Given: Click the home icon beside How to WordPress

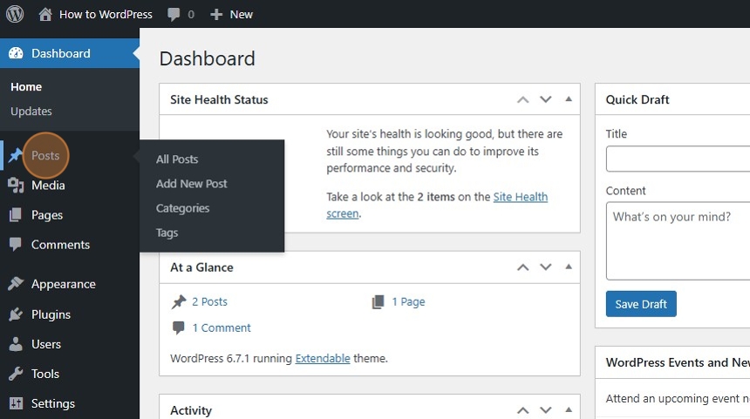Looking at the screenshot, I should pos(45,14).
